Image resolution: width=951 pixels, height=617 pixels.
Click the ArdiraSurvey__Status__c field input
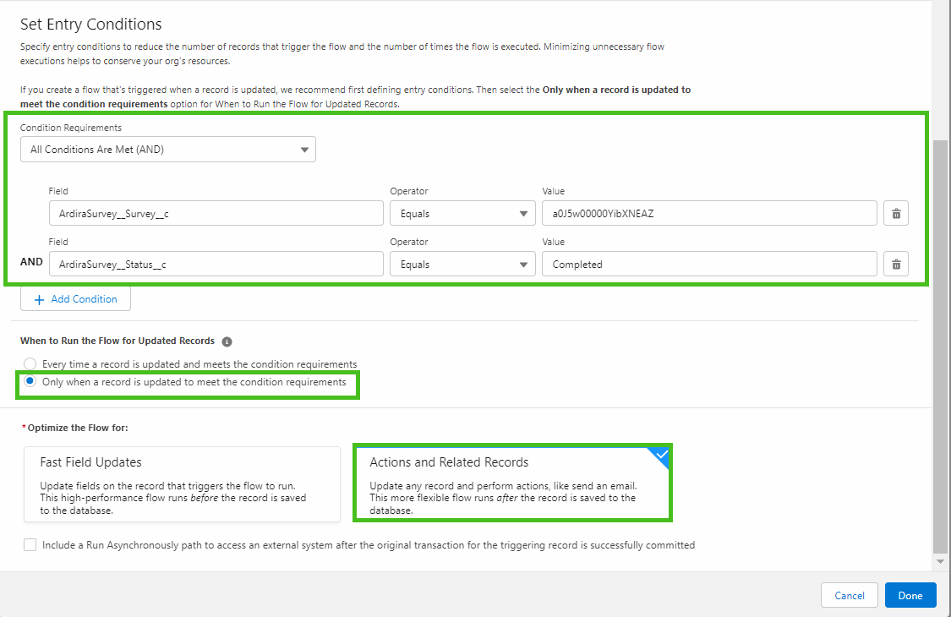click(x=216, y=264)
